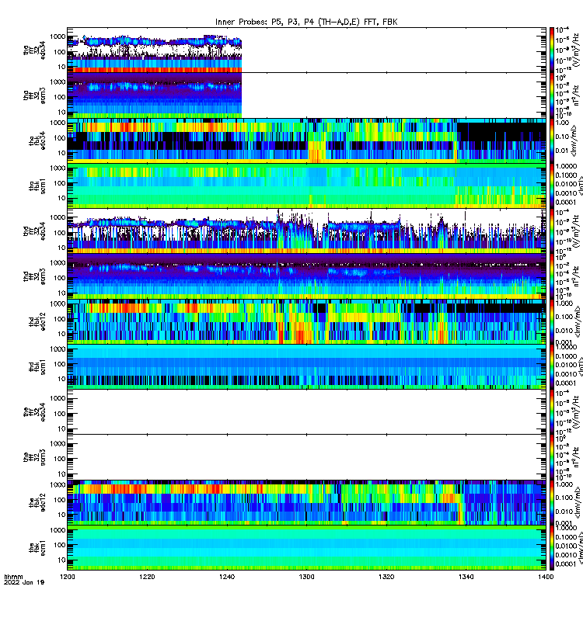The width and height of the screenshot is (583, 621).
Task: Click inside the the fbk scm1 spectrogram panel
Action: [x=306, y=548]
